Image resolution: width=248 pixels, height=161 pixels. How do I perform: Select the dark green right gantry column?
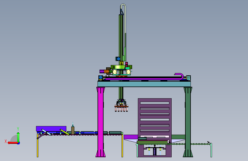tap(188, 122)
